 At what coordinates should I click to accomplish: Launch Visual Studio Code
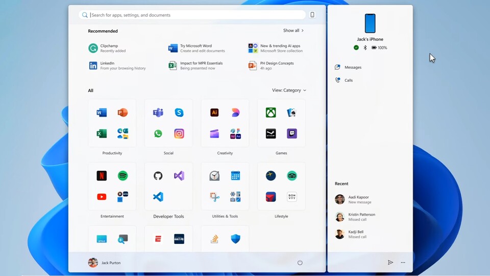158,197
